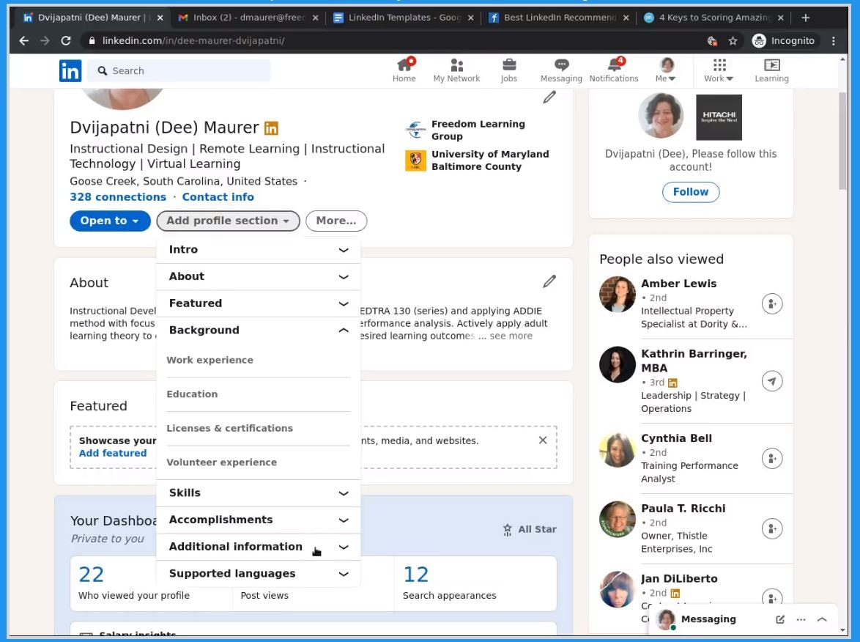Open Chrome three-dot menu
Viewport: 860px width, 642px height.
[833, 40]
